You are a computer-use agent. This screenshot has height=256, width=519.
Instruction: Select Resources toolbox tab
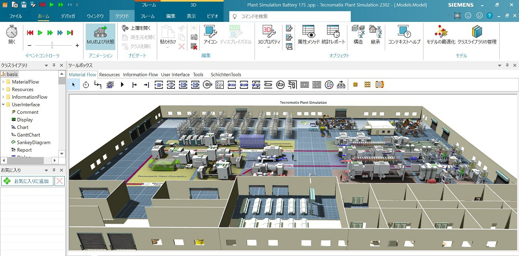point(110,74)
